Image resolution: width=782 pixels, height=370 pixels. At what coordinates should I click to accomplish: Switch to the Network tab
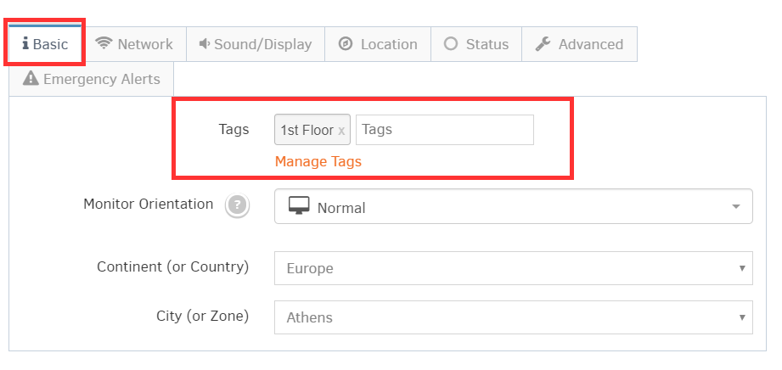[134, 44]
